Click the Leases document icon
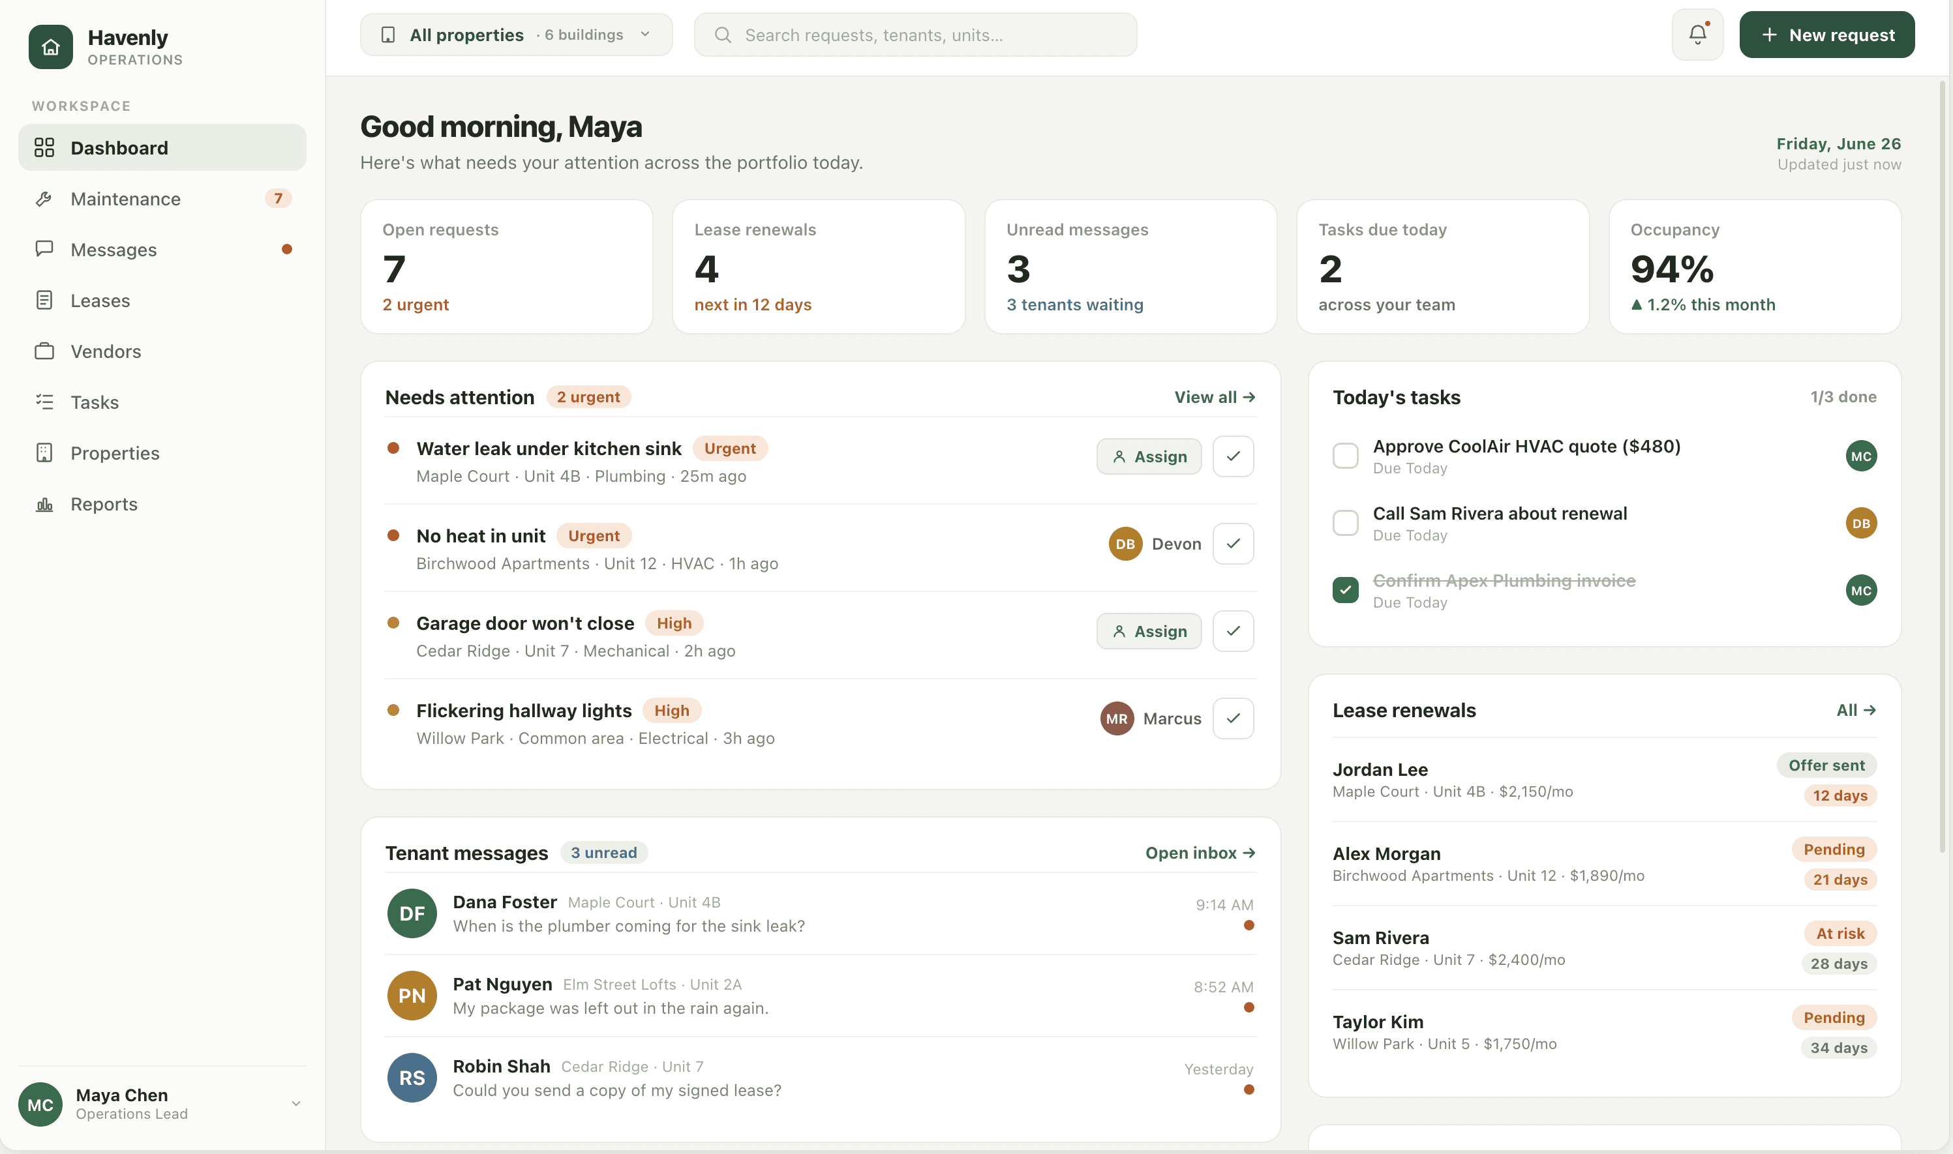 click(x=44, y=300)
